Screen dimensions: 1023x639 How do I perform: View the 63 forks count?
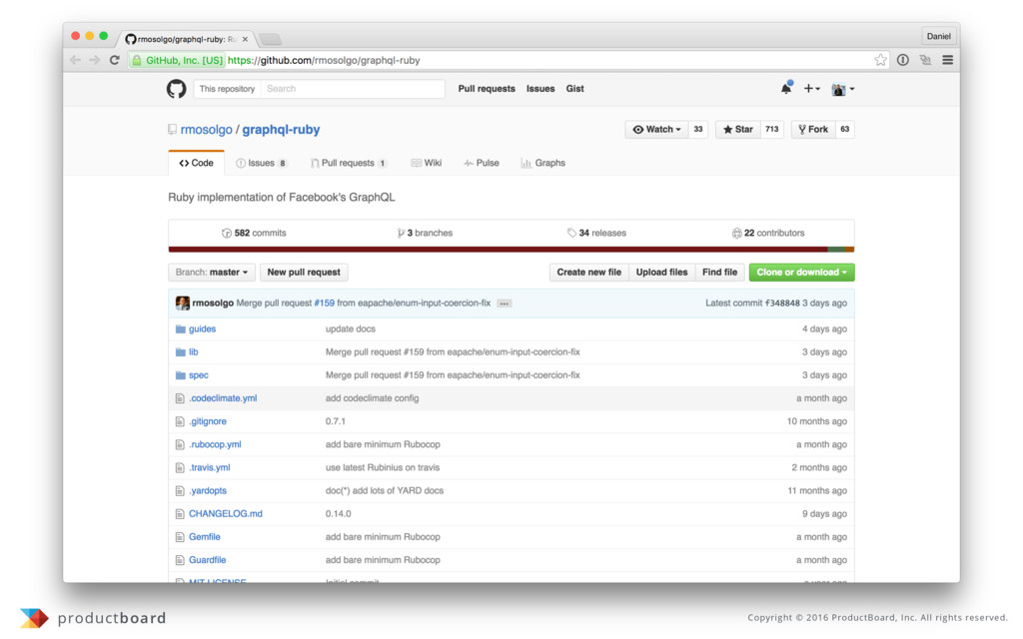tap(845, 129)
